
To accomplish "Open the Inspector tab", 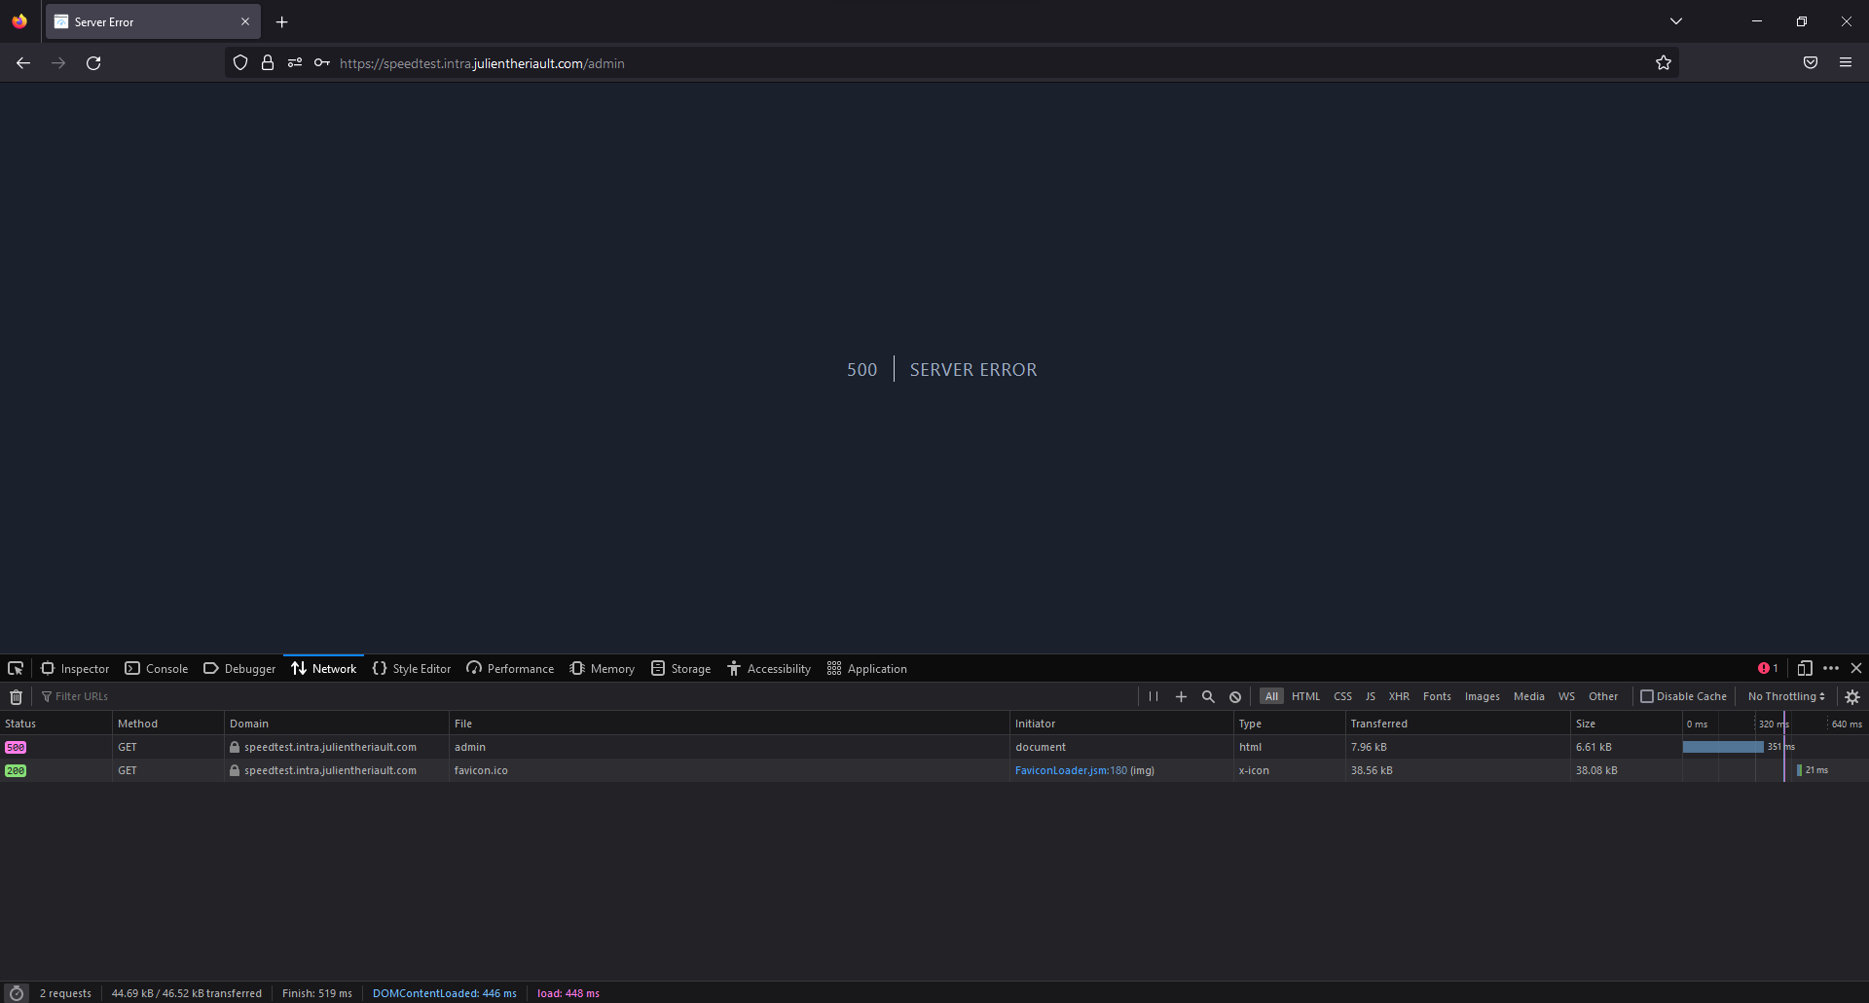I will (x=75, y=669).
